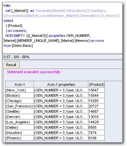This screenshot has height=147, width=127.
Task: Click value 7874 for Houston
Action: pyautogui.click(x=96, y=133)
